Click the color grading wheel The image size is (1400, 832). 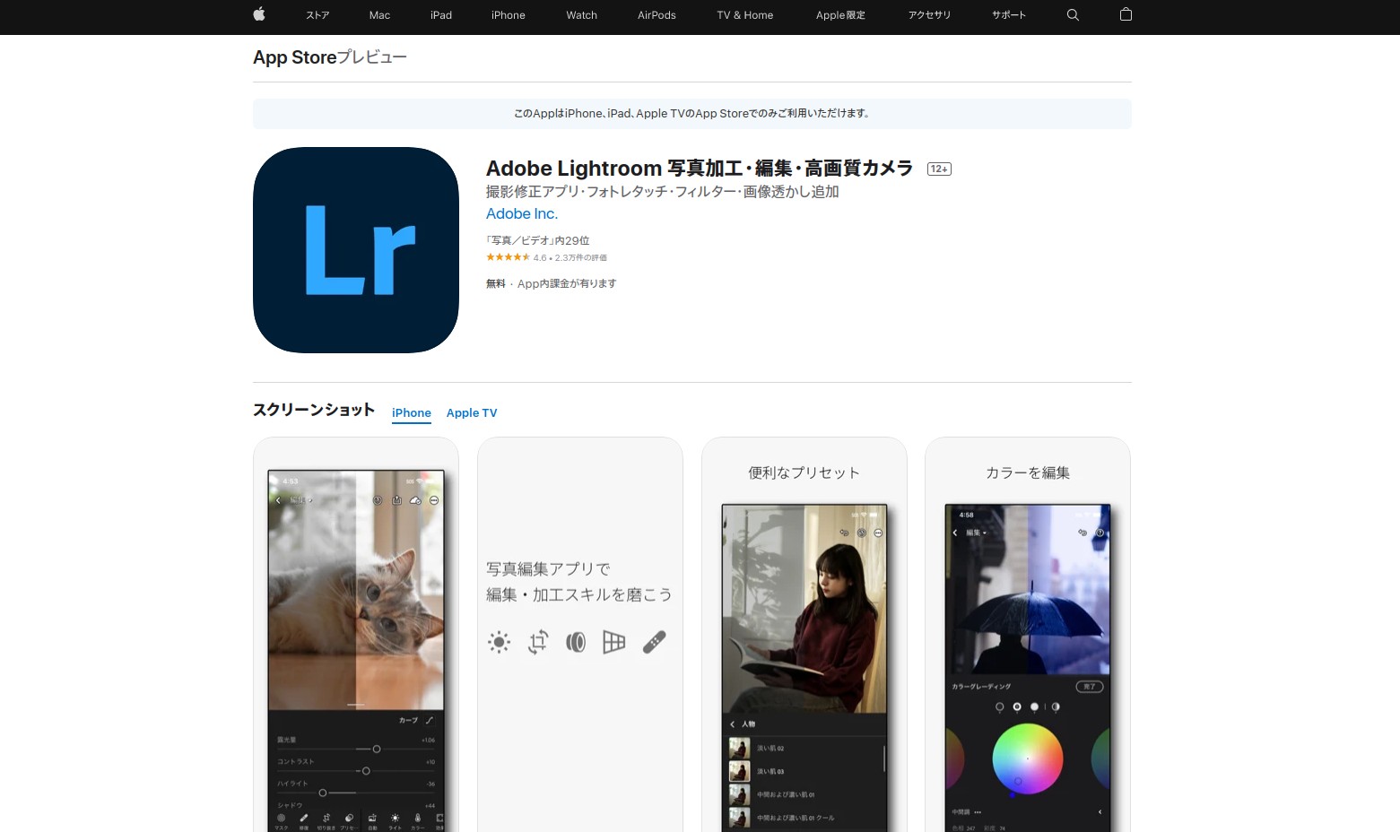pyautogui.click(x=1027, y=758)
